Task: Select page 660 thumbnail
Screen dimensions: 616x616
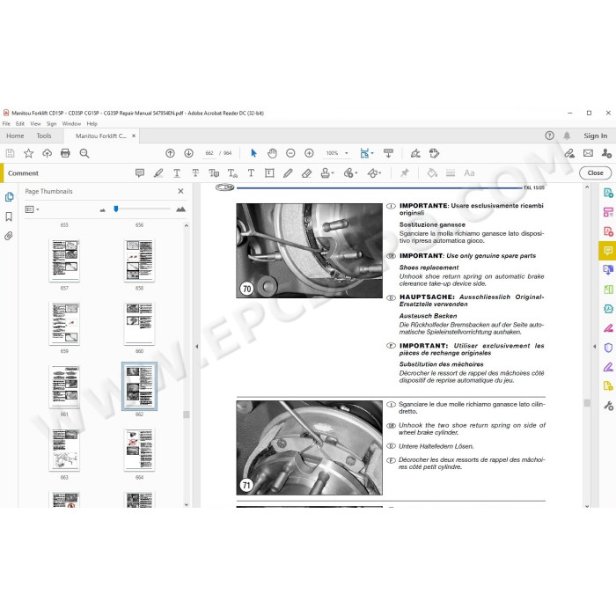Action: (x=139, y=323)
